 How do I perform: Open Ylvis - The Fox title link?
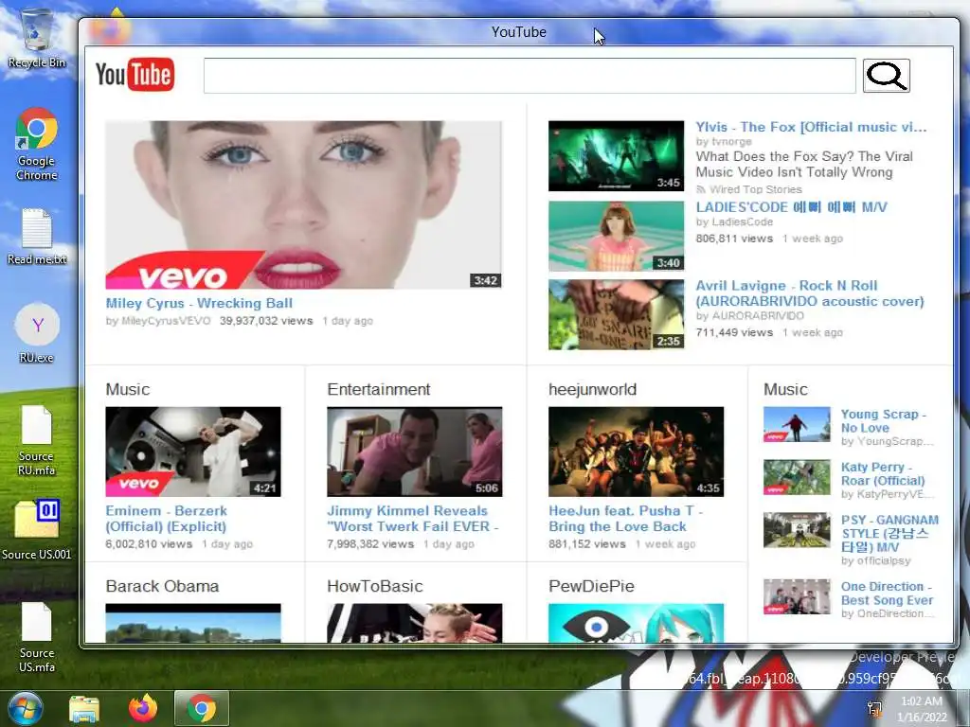(x=811, y=127)
